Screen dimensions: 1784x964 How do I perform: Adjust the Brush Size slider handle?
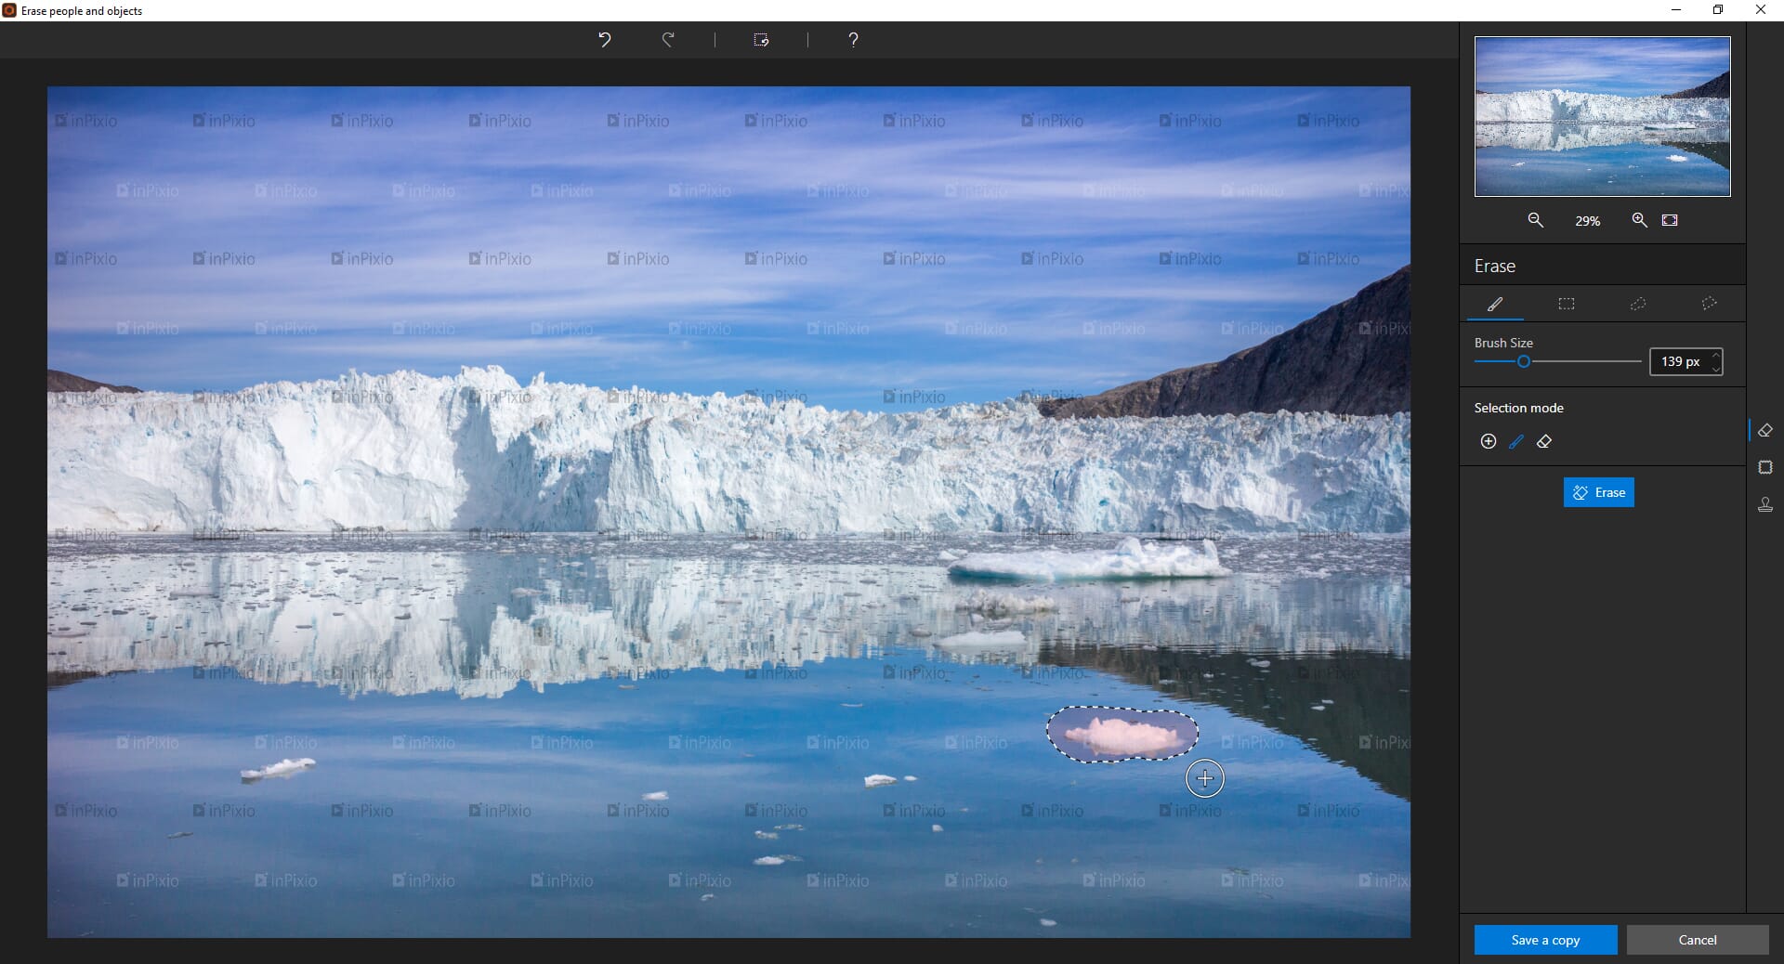coord(1524,361)
